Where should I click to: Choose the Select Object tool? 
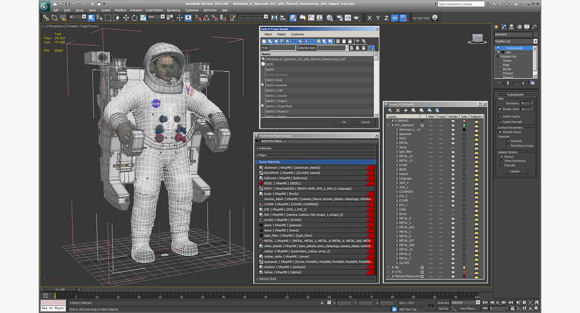pos(91,18)
